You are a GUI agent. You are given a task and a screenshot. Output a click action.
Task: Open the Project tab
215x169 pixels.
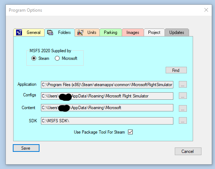point(154,32)
